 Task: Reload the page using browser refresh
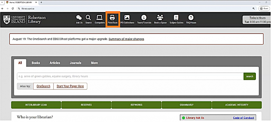coord(12,8)
